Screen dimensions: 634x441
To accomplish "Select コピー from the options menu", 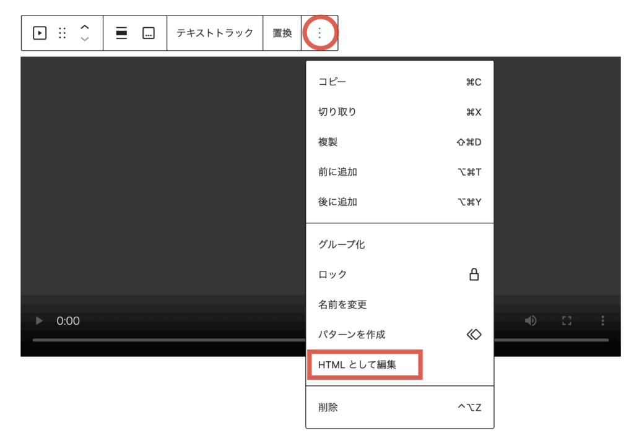I will 332,82.
